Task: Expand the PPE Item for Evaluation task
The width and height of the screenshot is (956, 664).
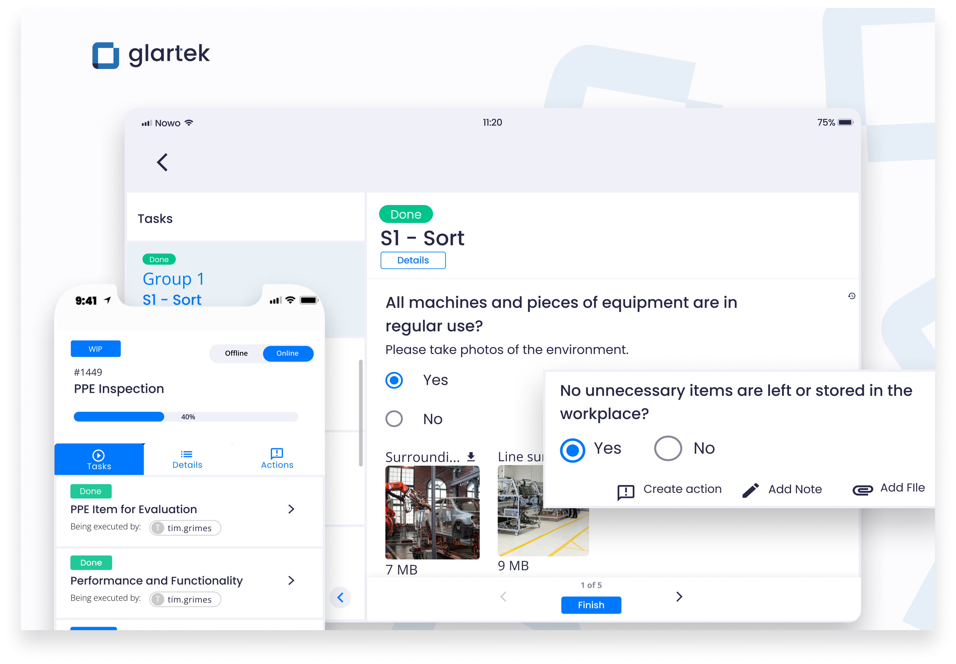Action: pyautogui.click(x=291, y=509)
